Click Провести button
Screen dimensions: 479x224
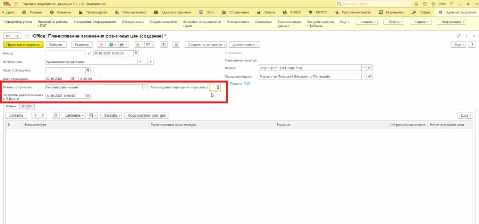(82, 45)
